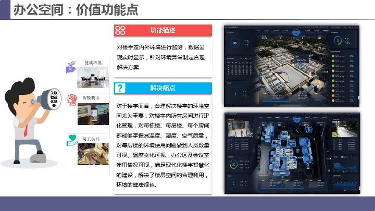The width and height of the screenshot is (375, 211).
Task: Click the slide title 办公空间：价值功能点
Action: [x=76, y=10]
